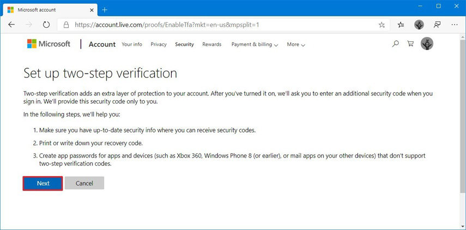Open the Rewards page
The width and height of the screenshot is (466, 230).
212,44
